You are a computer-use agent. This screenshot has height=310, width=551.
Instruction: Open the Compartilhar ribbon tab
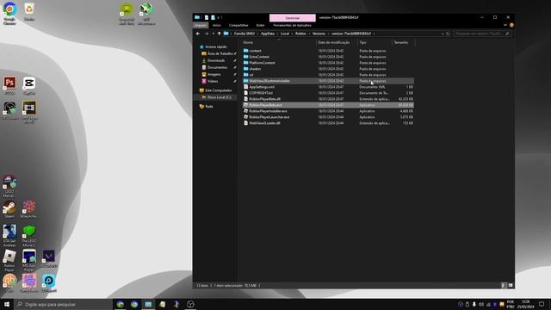pos(238,25)
